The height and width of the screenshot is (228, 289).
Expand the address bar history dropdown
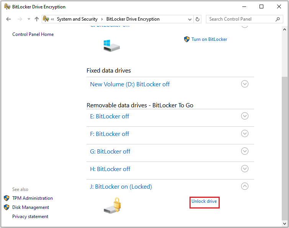[x=189, y=19]
